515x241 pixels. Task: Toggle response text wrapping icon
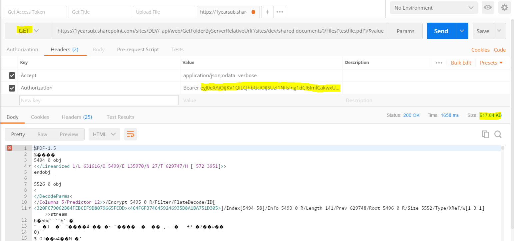(x=130, y=134)
